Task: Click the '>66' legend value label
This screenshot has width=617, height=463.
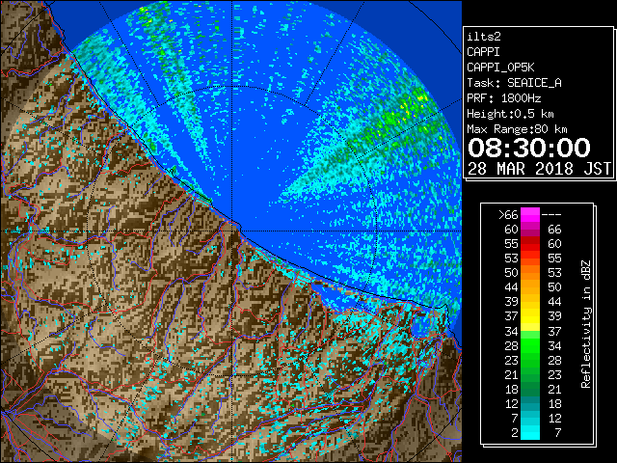Action: click(508, 215)
